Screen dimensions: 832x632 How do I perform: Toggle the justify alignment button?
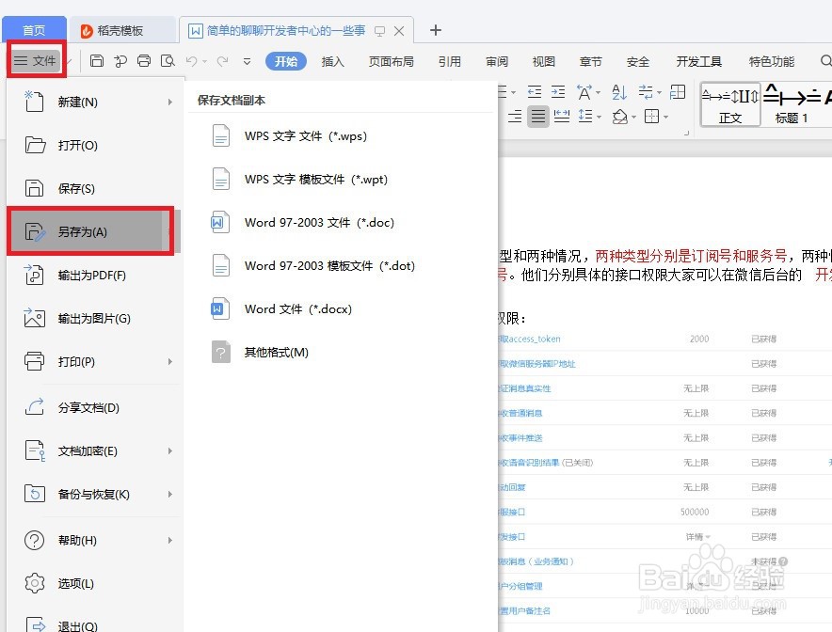(x=538, y=116)
